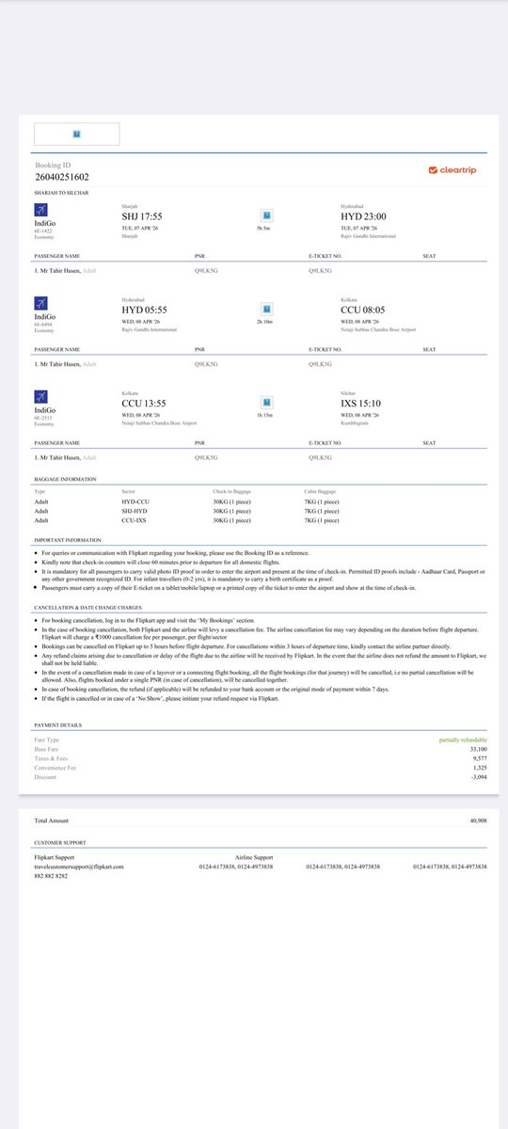508x1129 pixels.
Task: Click the BAGGAGE INFORMATION heading
Action: coord(64,479)
